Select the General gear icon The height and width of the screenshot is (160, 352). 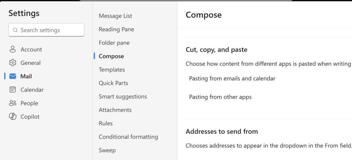(13, 63)
